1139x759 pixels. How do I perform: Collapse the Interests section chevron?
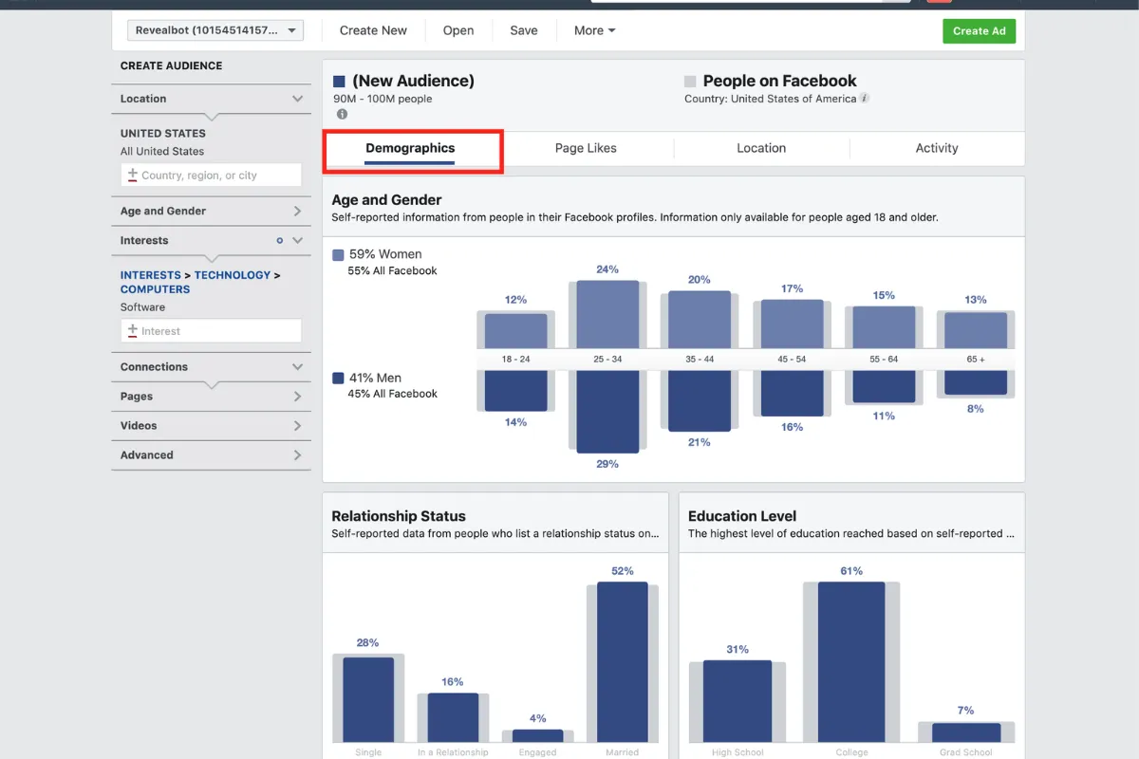297,241
